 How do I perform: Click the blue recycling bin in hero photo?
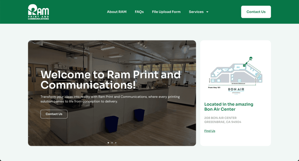[112, 124]
